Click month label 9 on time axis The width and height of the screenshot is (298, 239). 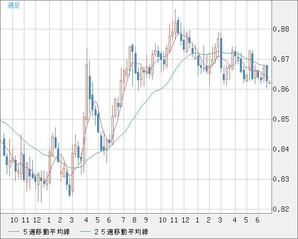[x=146, y=220]
